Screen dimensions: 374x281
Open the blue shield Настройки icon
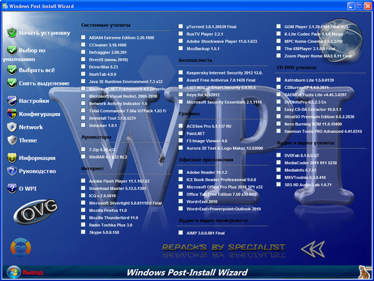(12, 101)
